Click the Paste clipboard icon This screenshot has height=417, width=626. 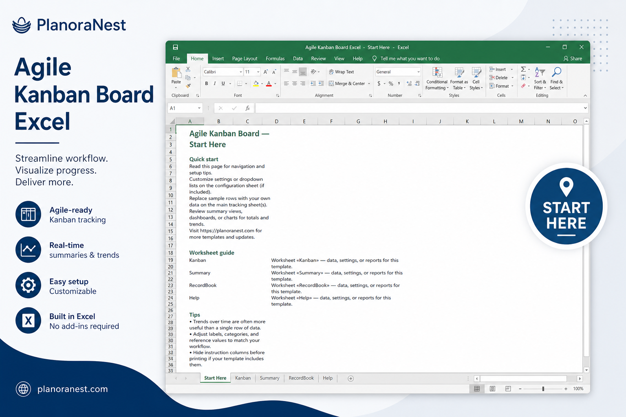(176, 73)
